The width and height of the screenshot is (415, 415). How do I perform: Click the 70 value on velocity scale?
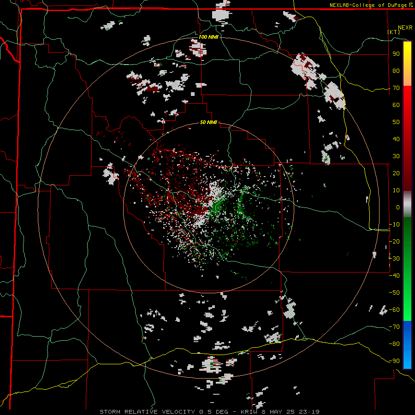pyautogui.click(x=396, y=88)
